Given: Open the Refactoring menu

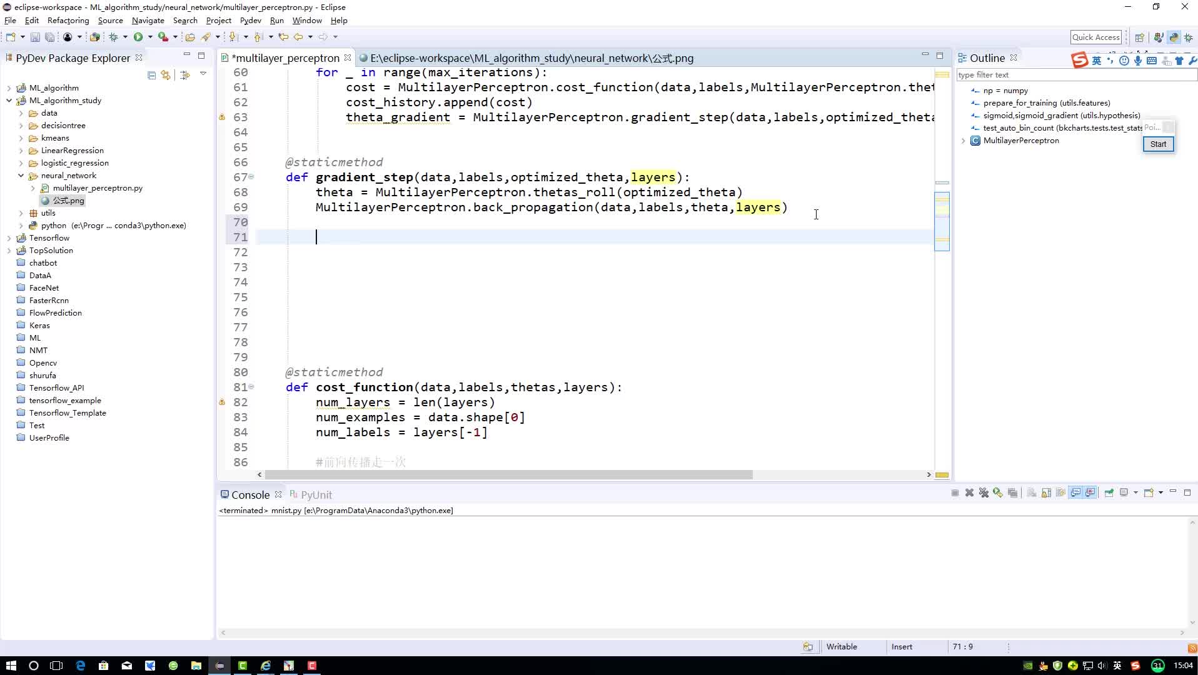Looking at the screenshot, I should pyautogui.click(x=68, y=21).
